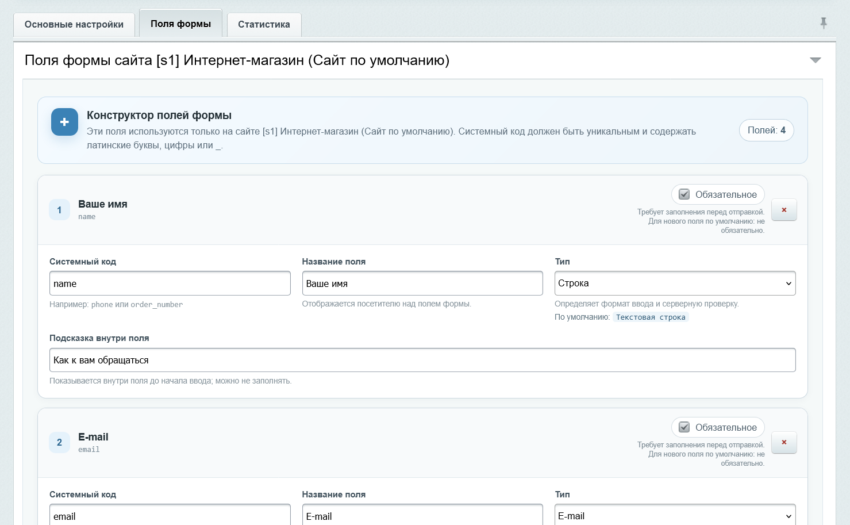This screenshot has width=850, height=525.
Task: Click Системный код input containing name
Action: click(x=170, y=283)
